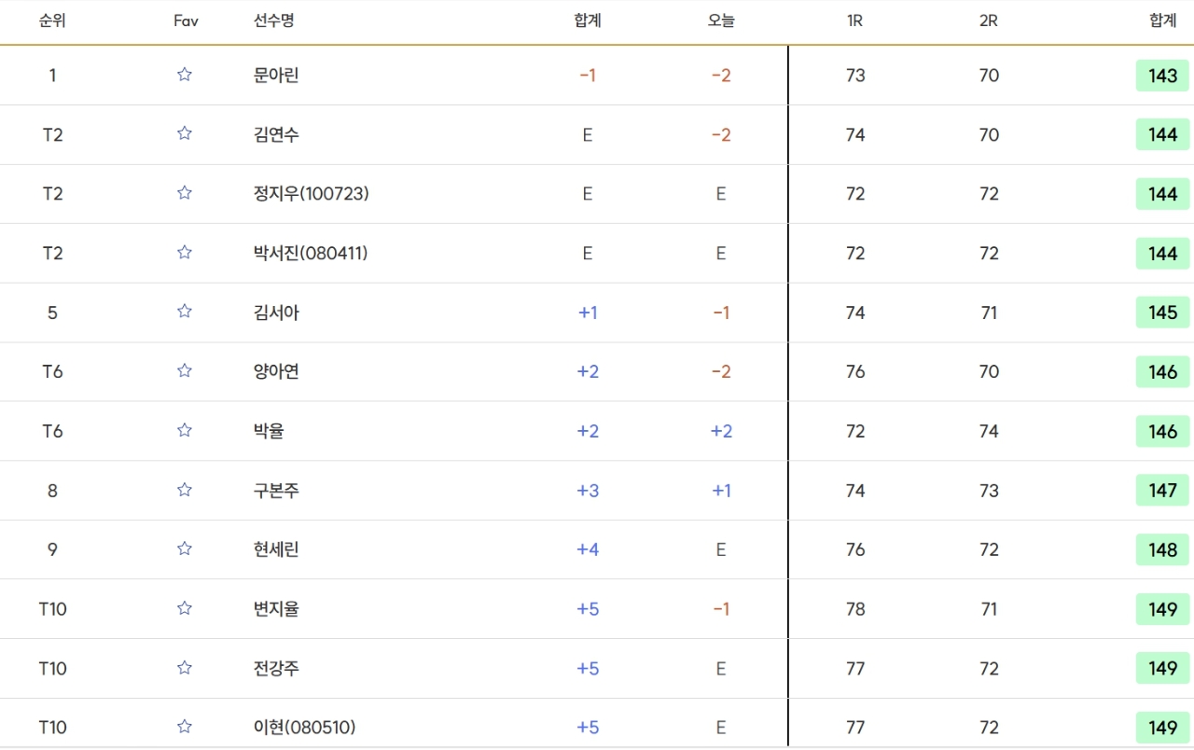
Task: Sort by the 순위 column header
Action: pos(52,21)
